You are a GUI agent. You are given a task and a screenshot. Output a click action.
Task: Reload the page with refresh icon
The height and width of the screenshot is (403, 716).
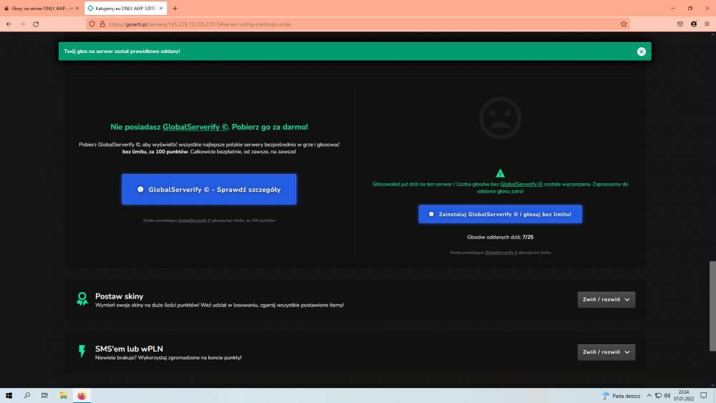pos(36,24)
